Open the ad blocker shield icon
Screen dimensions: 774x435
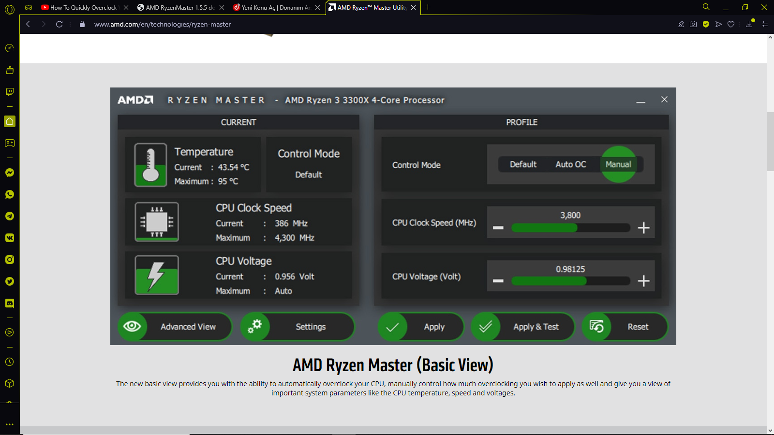point(706,24)
